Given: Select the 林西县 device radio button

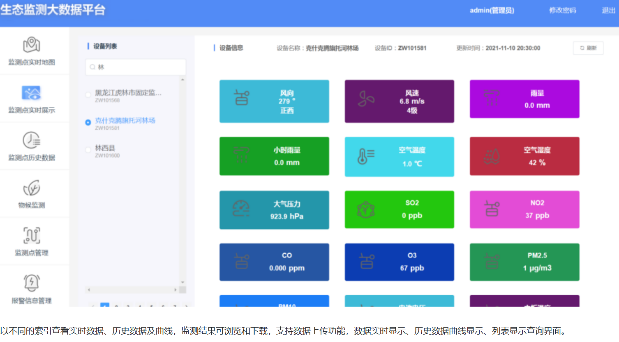Looking at the screenshot, I should coord(88,150).
